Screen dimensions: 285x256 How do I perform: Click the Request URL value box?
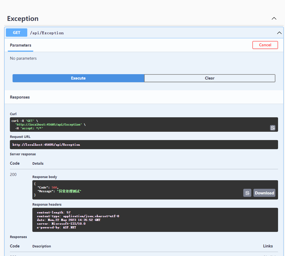pos(144,145)
